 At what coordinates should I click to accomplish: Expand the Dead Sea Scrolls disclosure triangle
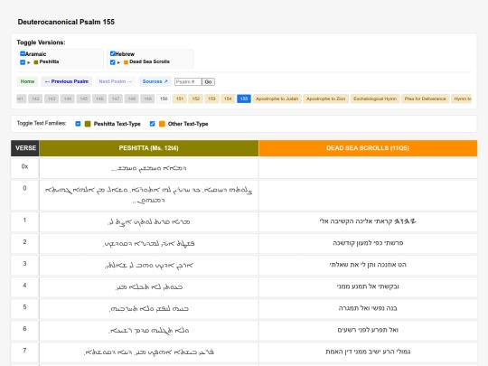[118, 62]
